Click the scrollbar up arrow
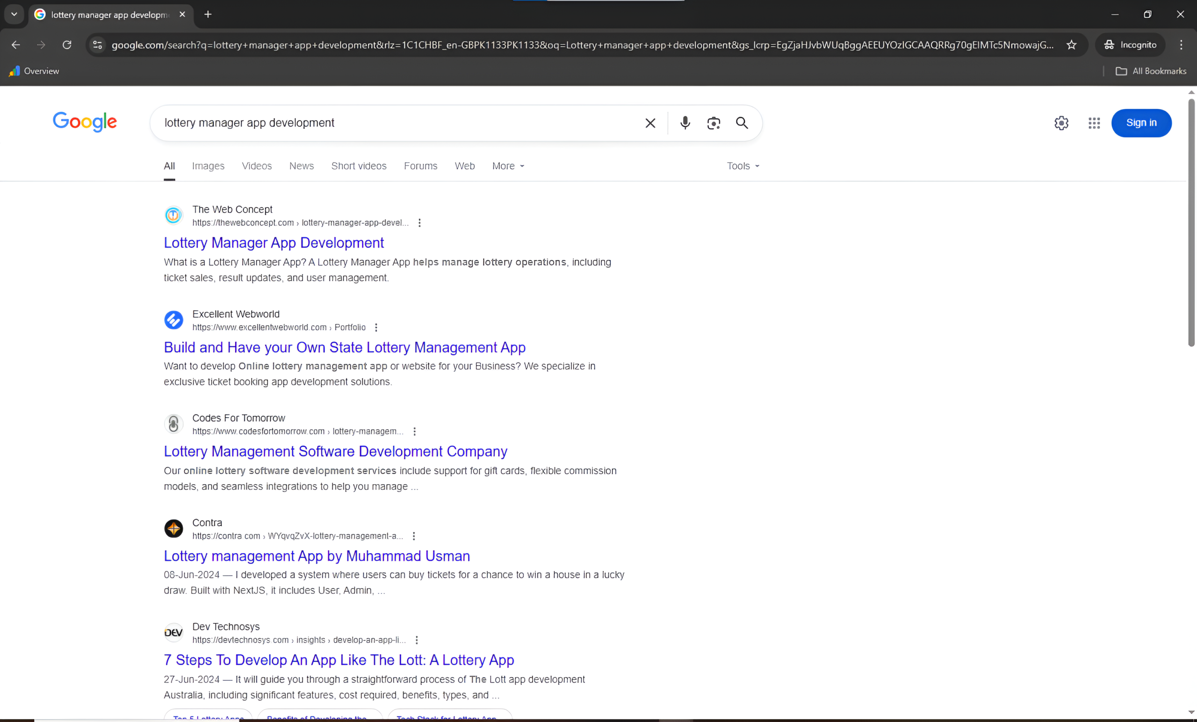 1191,92
